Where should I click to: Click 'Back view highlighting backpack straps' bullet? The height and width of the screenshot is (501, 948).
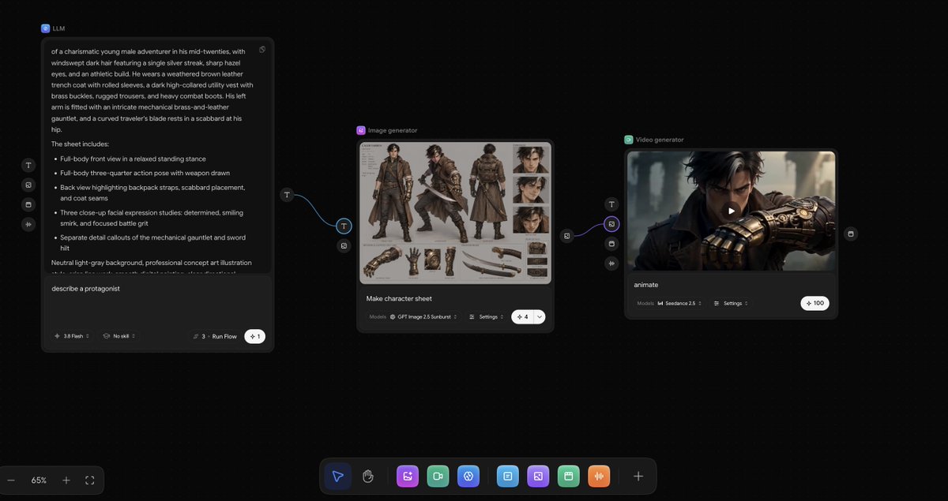[152, 193]
